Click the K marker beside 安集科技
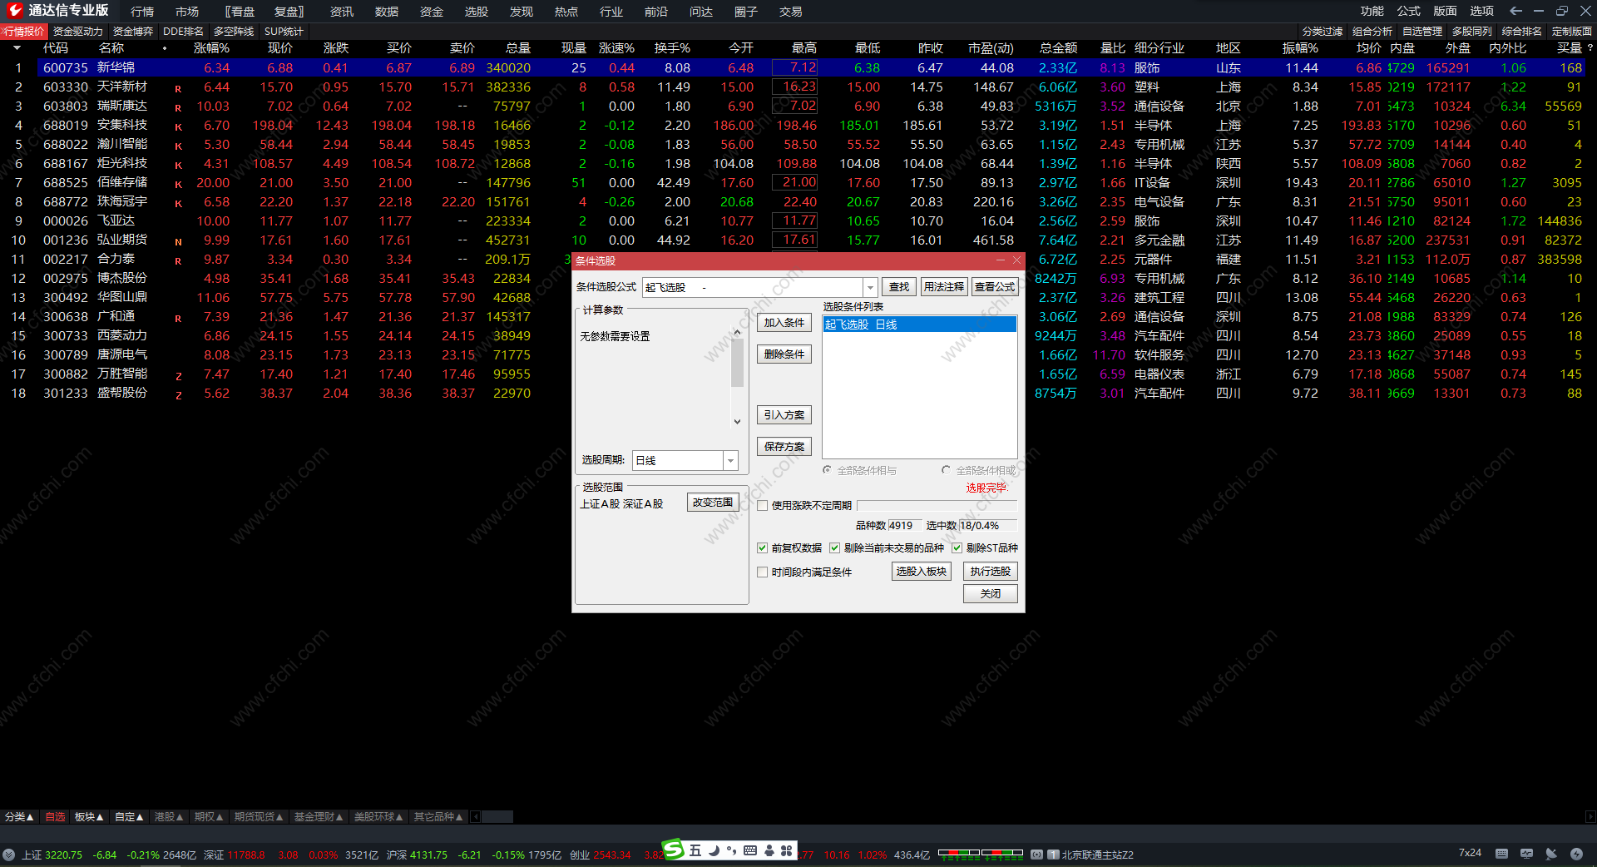Screen dimensions: 1597x867 178,126
